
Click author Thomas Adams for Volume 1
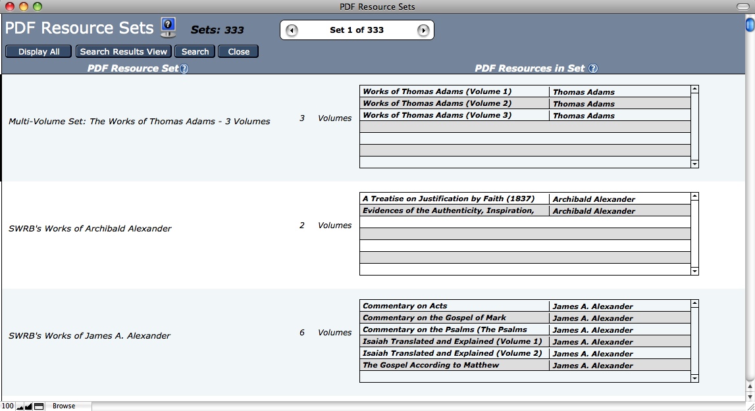point(584,92)
